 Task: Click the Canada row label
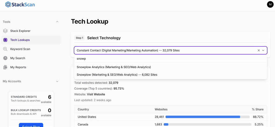click(83, 124)
